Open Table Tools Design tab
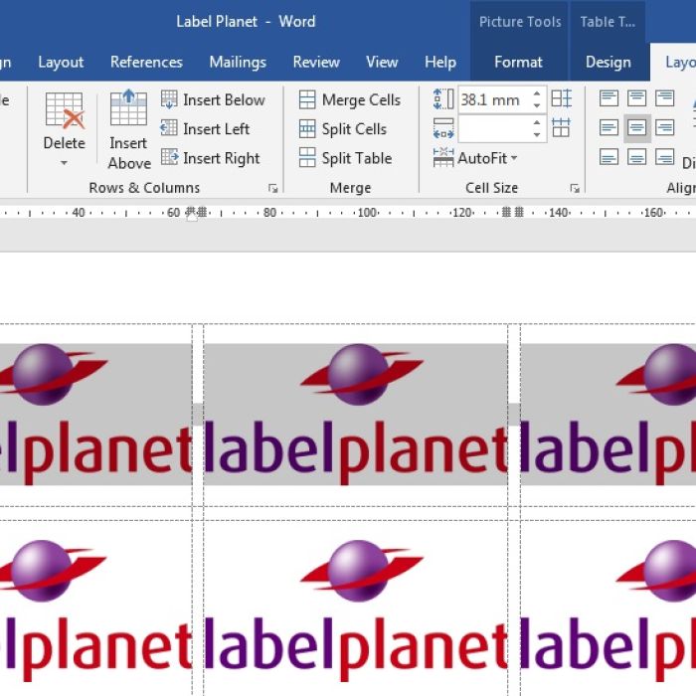 tap(609, 62)
